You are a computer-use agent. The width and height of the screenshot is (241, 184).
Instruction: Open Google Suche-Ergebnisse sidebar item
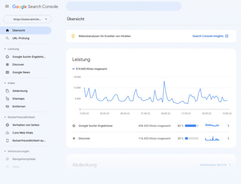click(29, 57)
